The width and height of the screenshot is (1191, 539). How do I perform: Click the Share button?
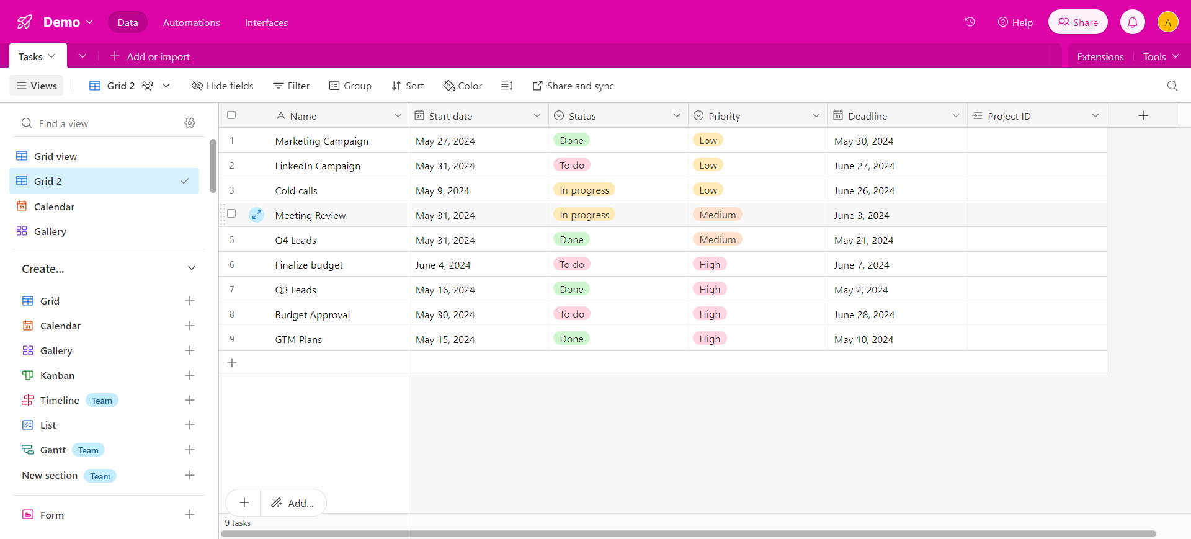1078,22
